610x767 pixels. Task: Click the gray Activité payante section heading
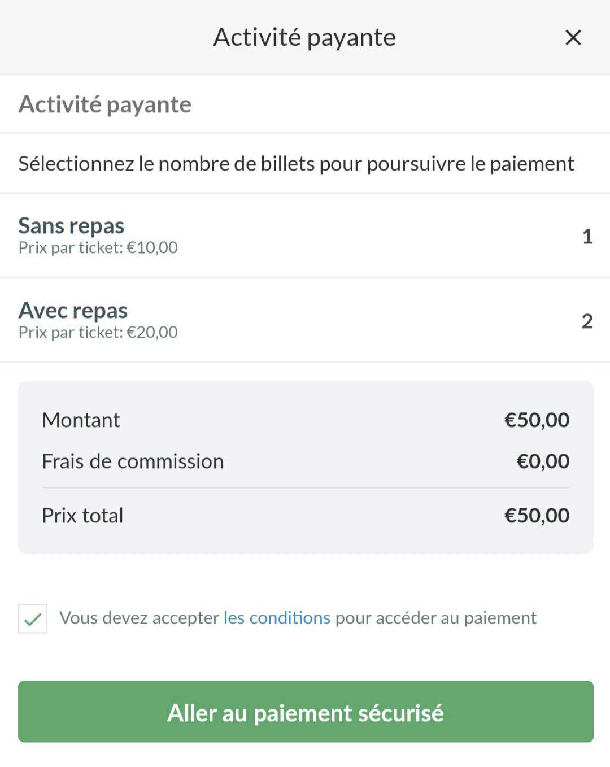pos(105,104)
